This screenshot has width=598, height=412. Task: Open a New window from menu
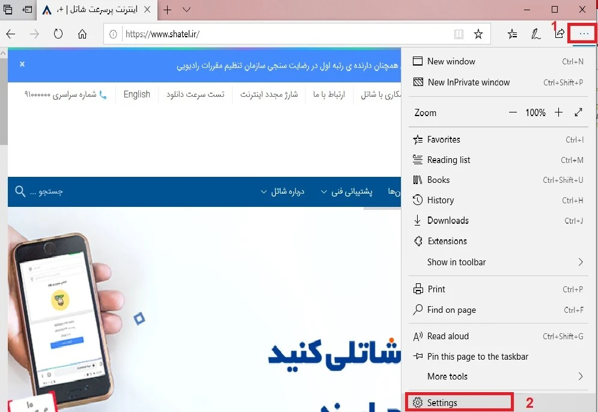498,61
